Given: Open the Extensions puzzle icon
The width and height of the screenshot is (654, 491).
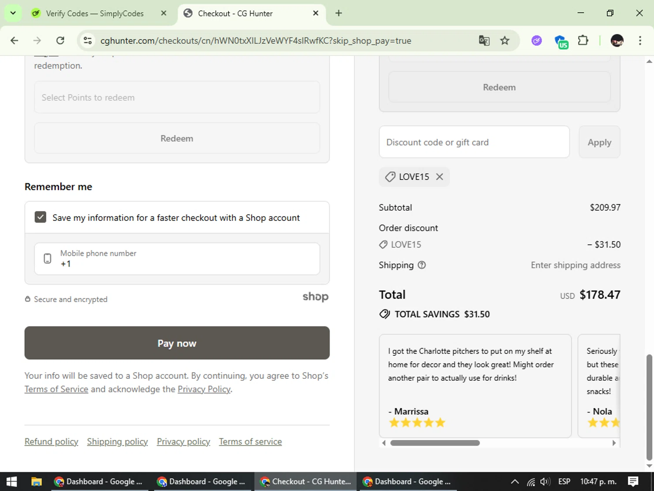Looking at the screenshot, I should 583,41.
